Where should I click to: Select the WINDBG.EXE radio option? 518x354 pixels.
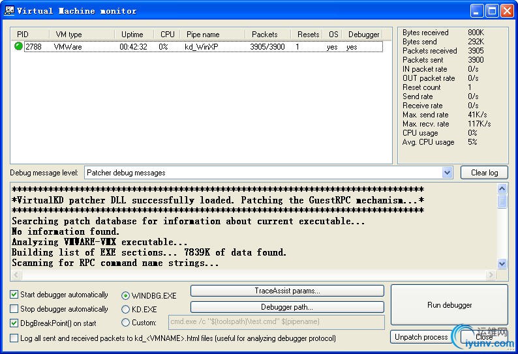click(x=126, y=296)
